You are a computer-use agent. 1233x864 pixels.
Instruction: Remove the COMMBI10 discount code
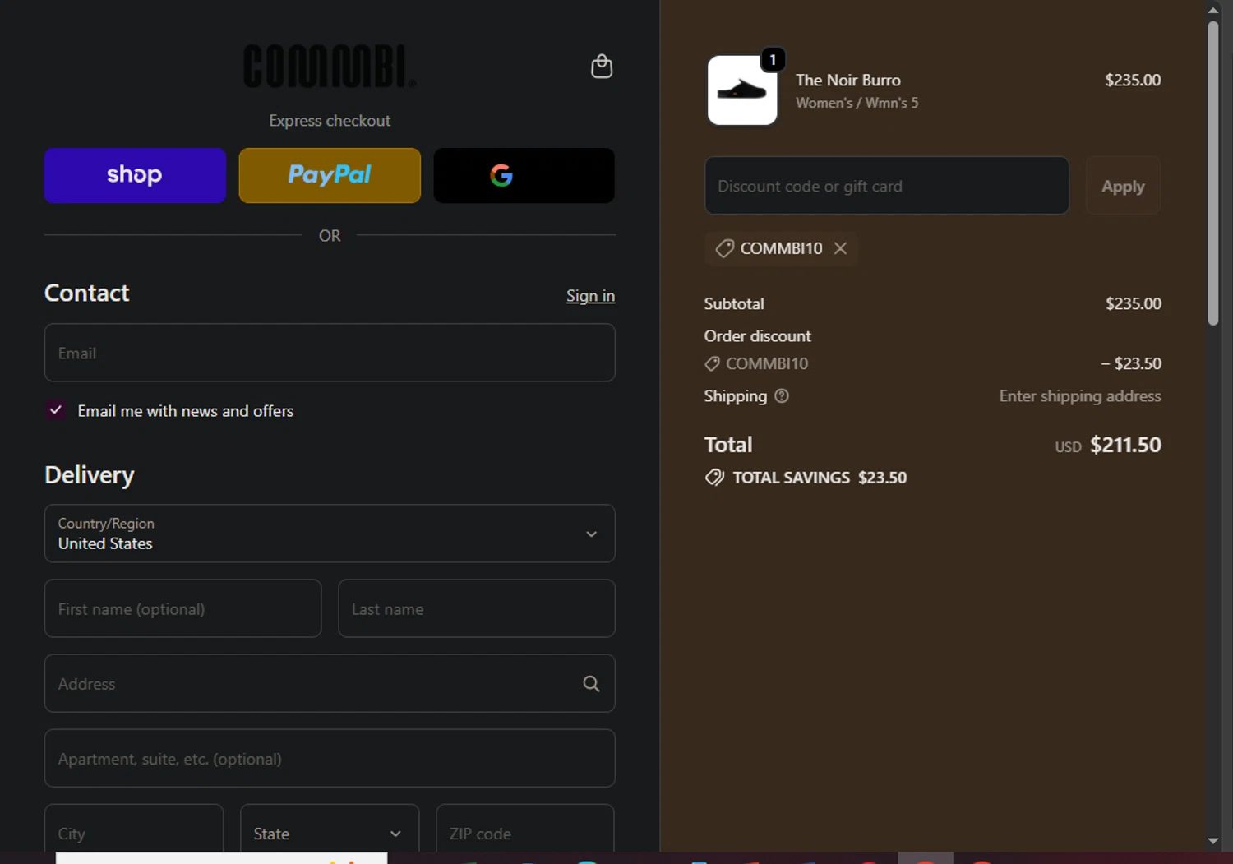click(x=840, y=248)
